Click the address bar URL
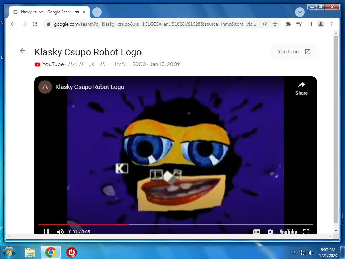 point(155,24)
